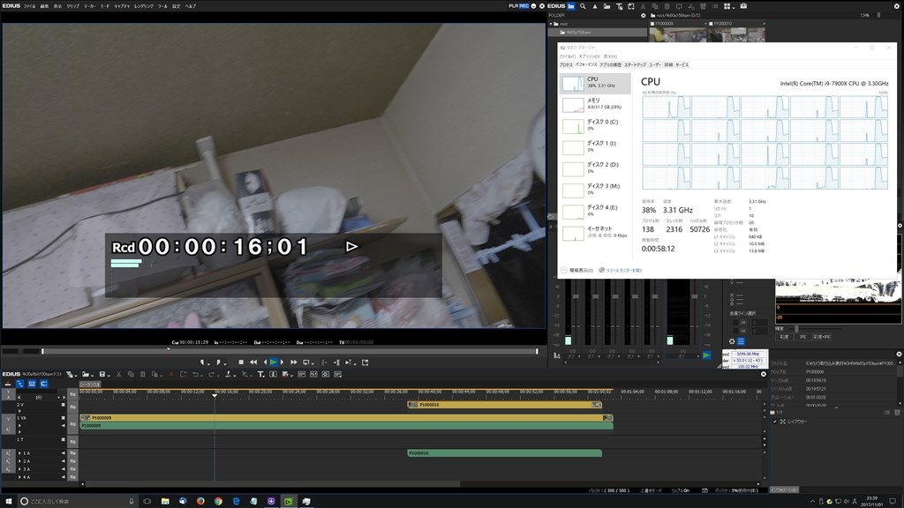
Task: Expand the 2 V track panel
Action: point(19,411)
